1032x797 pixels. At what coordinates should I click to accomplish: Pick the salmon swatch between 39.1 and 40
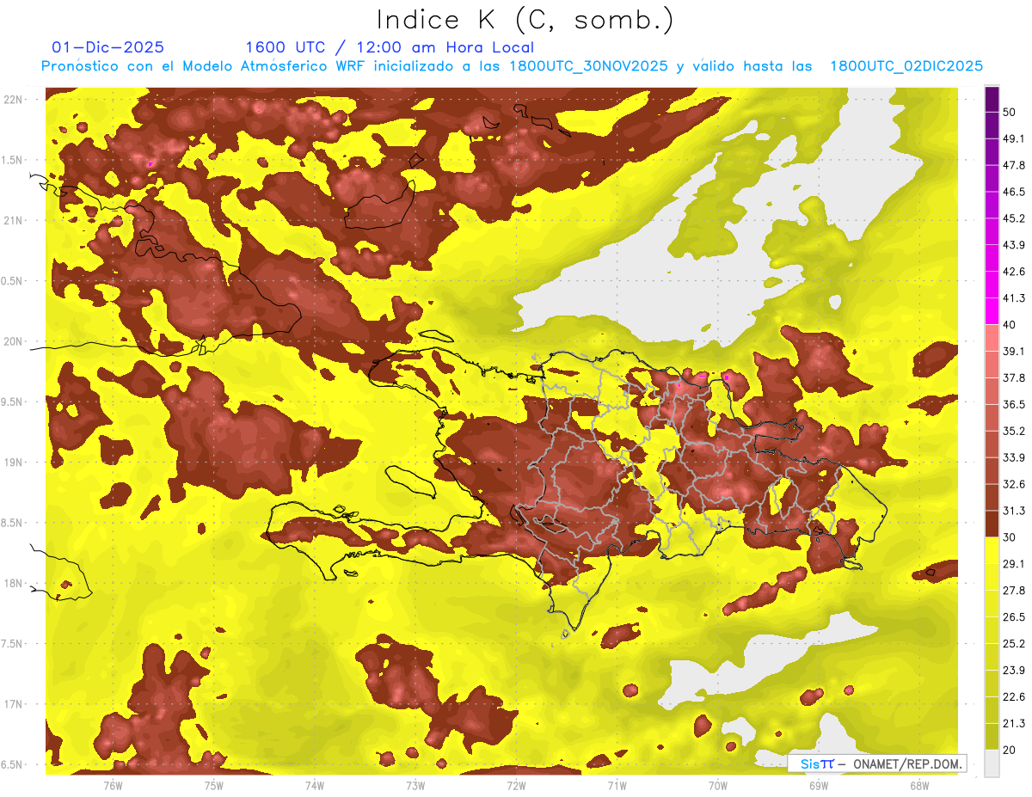[992, 338]
